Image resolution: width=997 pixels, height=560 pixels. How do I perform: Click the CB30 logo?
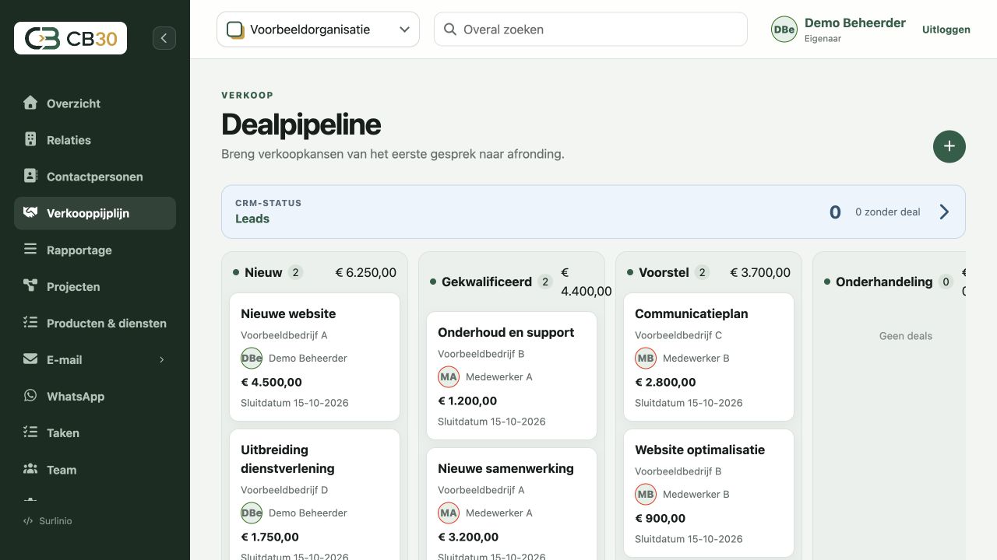70,38
